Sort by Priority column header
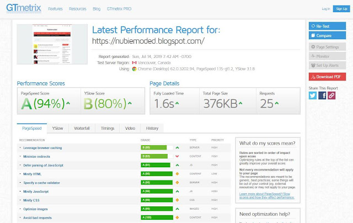 click(217, 140)
